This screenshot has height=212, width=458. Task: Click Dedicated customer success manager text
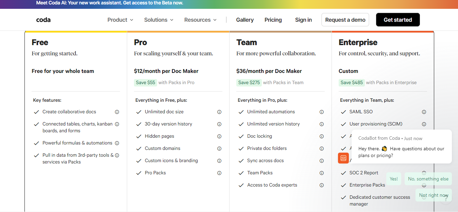[x=380, y=201]
